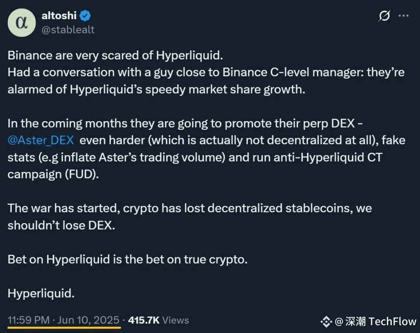Image resolution: width=420 pixels, height=333 pixels.
Task: Click the 11:59 PM timestamp
Action: pyautogui.click(x=29, y=320)
